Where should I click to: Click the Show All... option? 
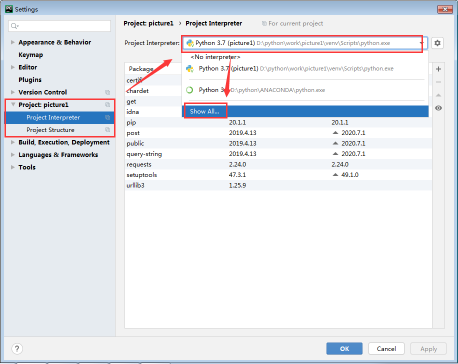[x=204, y=111]
